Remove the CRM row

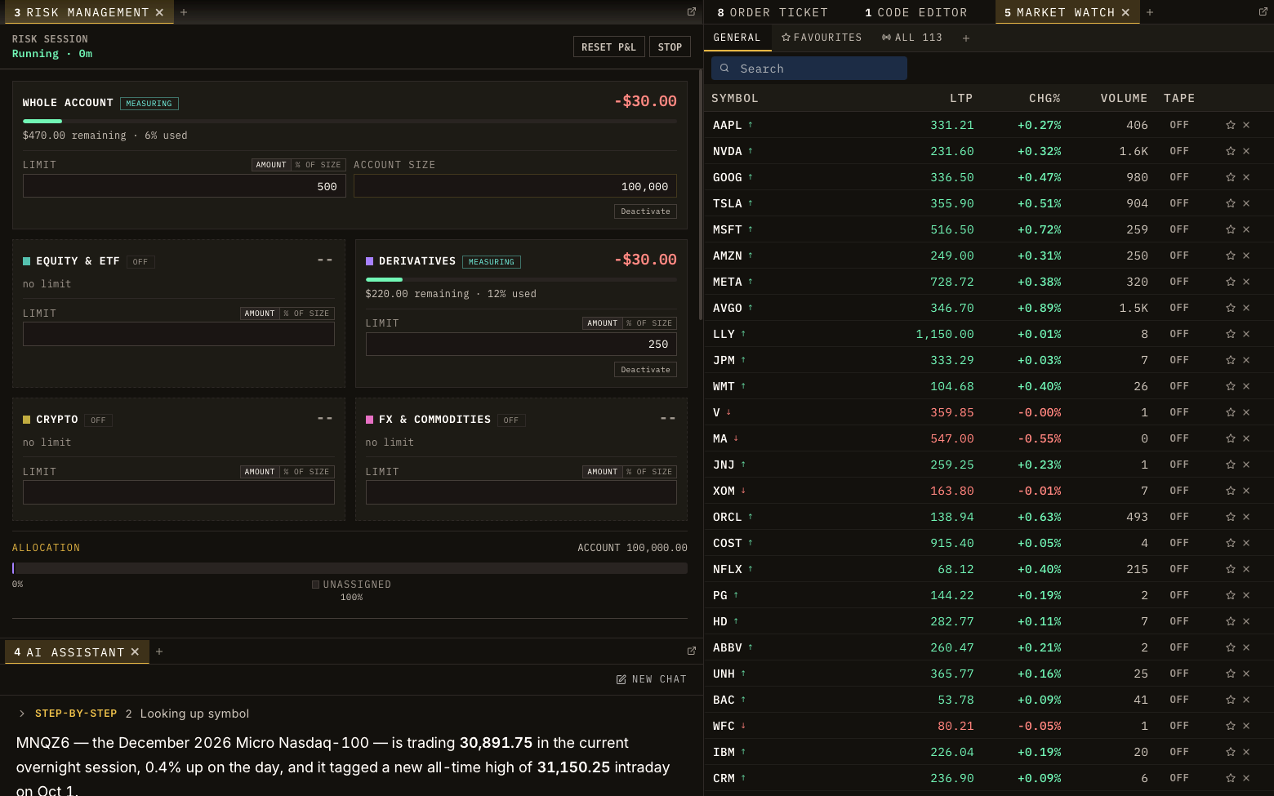tap(1246, 778)
